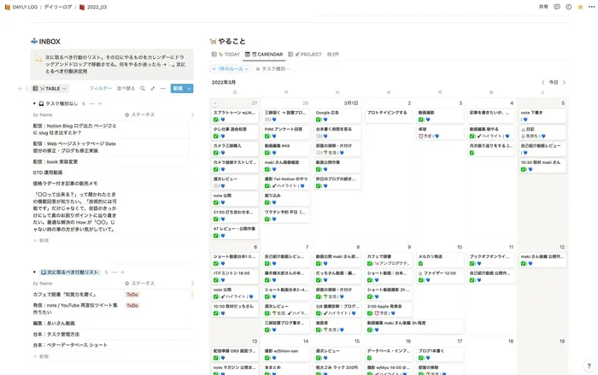The height and width of the screenshot is (375, 598).
Task: Click the favorite star icon in the top bar
Action: tap(580, 7)
